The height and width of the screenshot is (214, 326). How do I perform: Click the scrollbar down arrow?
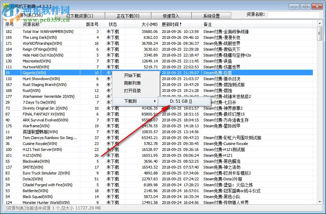319,202
